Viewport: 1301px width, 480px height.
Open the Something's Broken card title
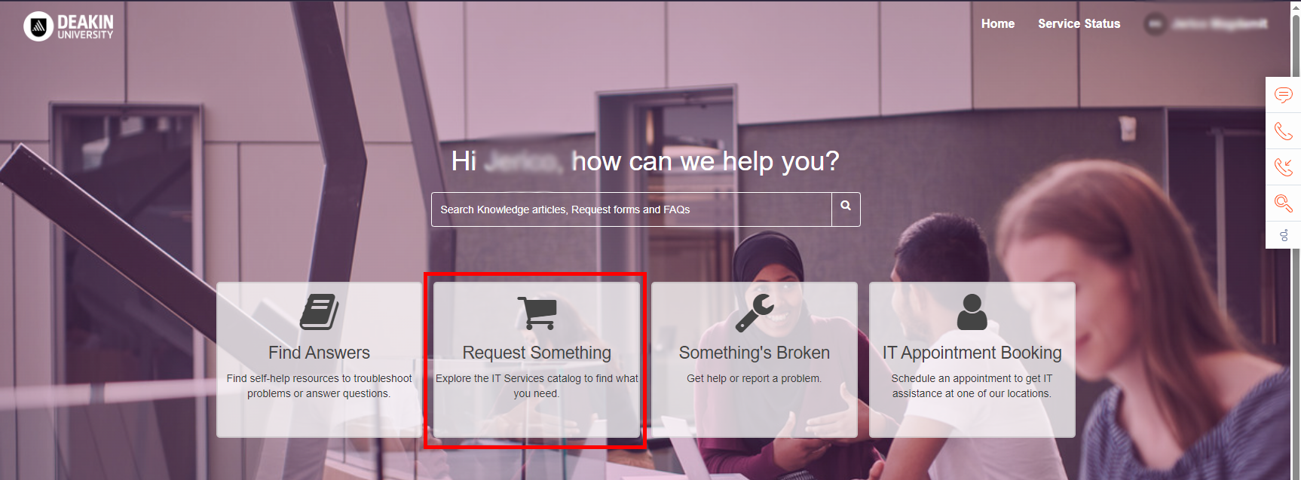pyautogui.click(x=755, y=353)
